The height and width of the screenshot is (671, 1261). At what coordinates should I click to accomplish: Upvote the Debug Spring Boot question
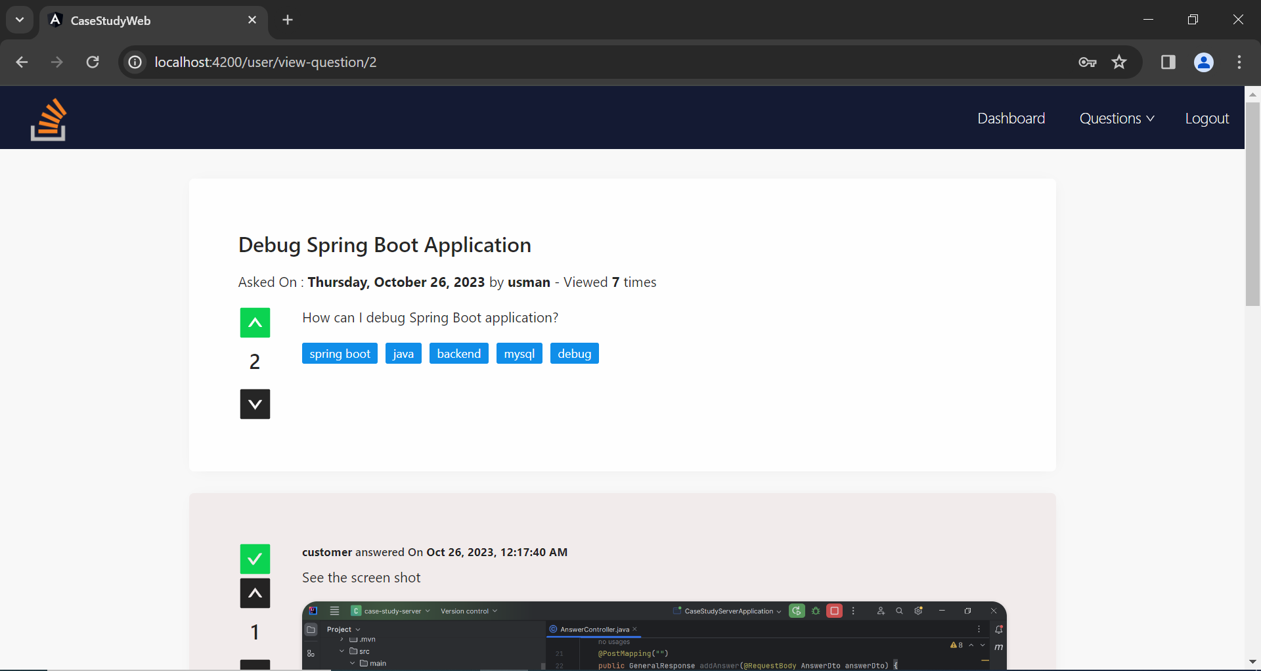(255, 322)
